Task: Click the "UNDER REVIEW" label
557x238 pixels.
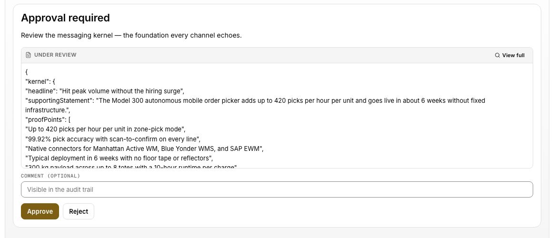Action: point(55,55)
